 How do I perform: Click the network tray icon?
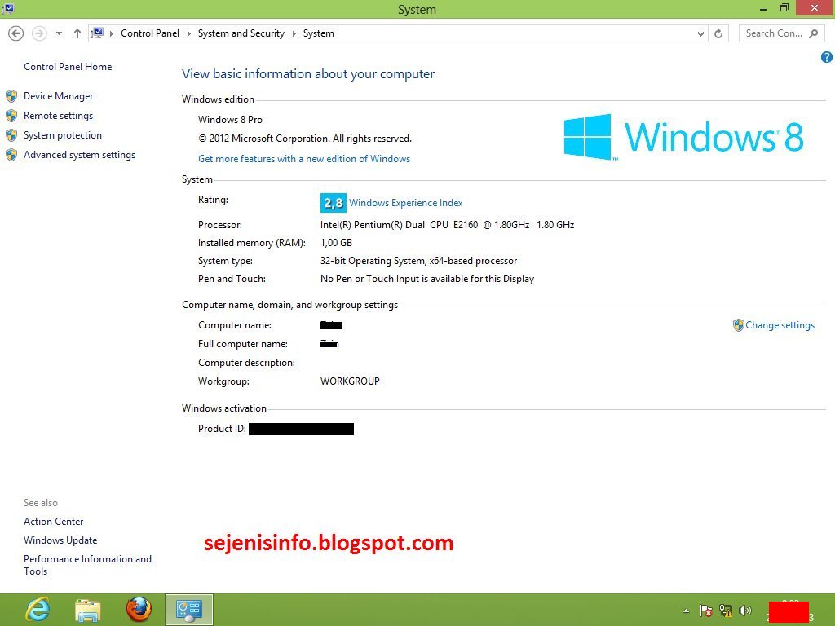pos(725,611)
